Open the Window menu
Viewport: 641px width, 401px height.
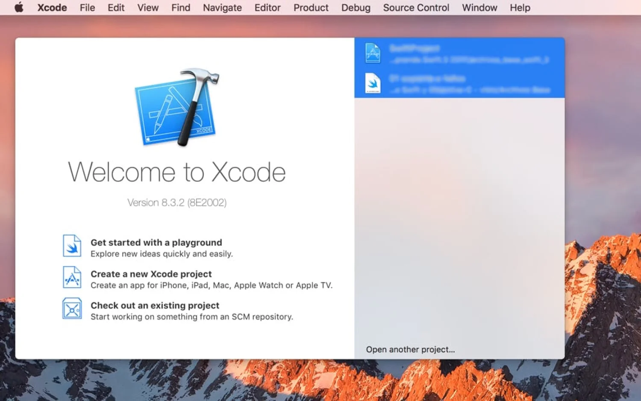pos(479,8)
